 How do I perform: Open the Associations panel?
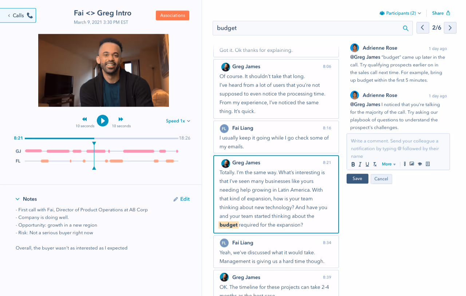point(172,15)
